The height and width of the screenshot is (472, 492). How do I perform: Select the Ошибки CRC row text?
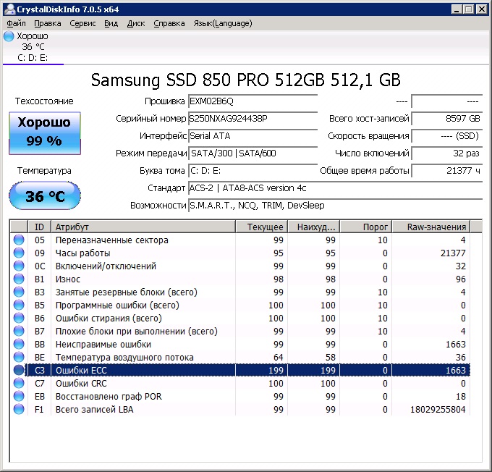point(81,383)
